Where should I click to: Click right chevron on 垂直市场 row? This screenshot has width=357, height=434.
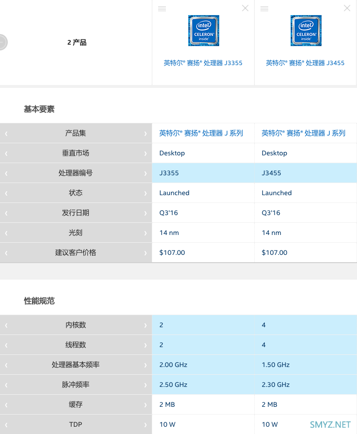point(146,153)
